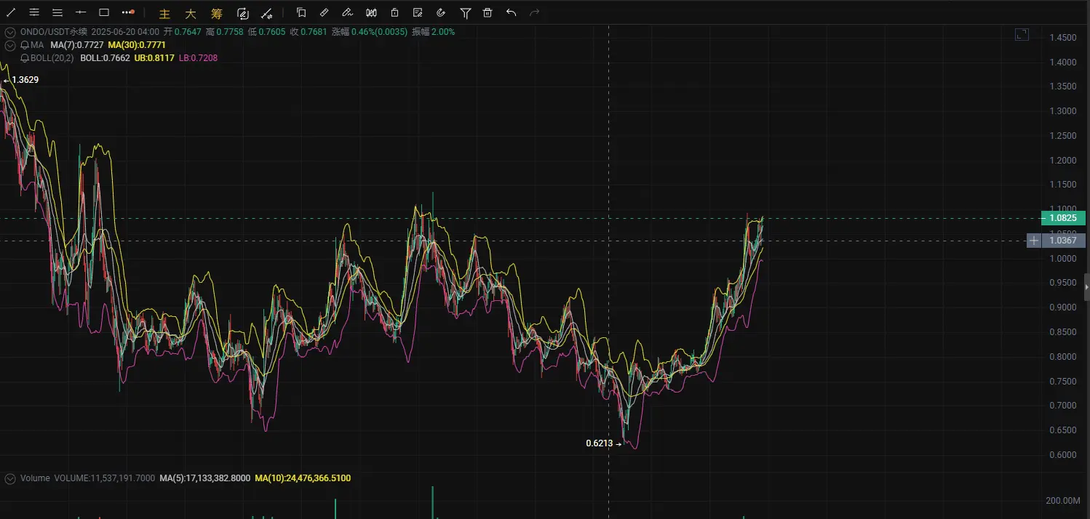Click the Volume label
The height and width of the screenshot is (519, 1090).
[x=35, y=478]
